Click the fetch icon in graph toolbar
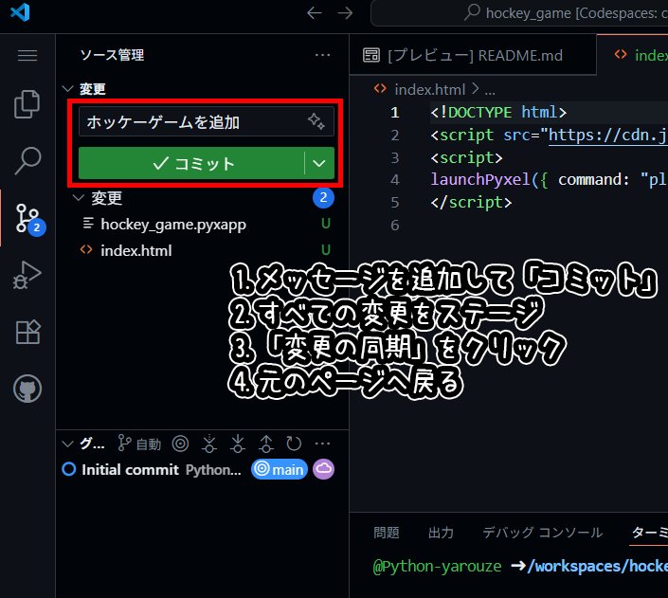668x598 pixels. point(209,444)
